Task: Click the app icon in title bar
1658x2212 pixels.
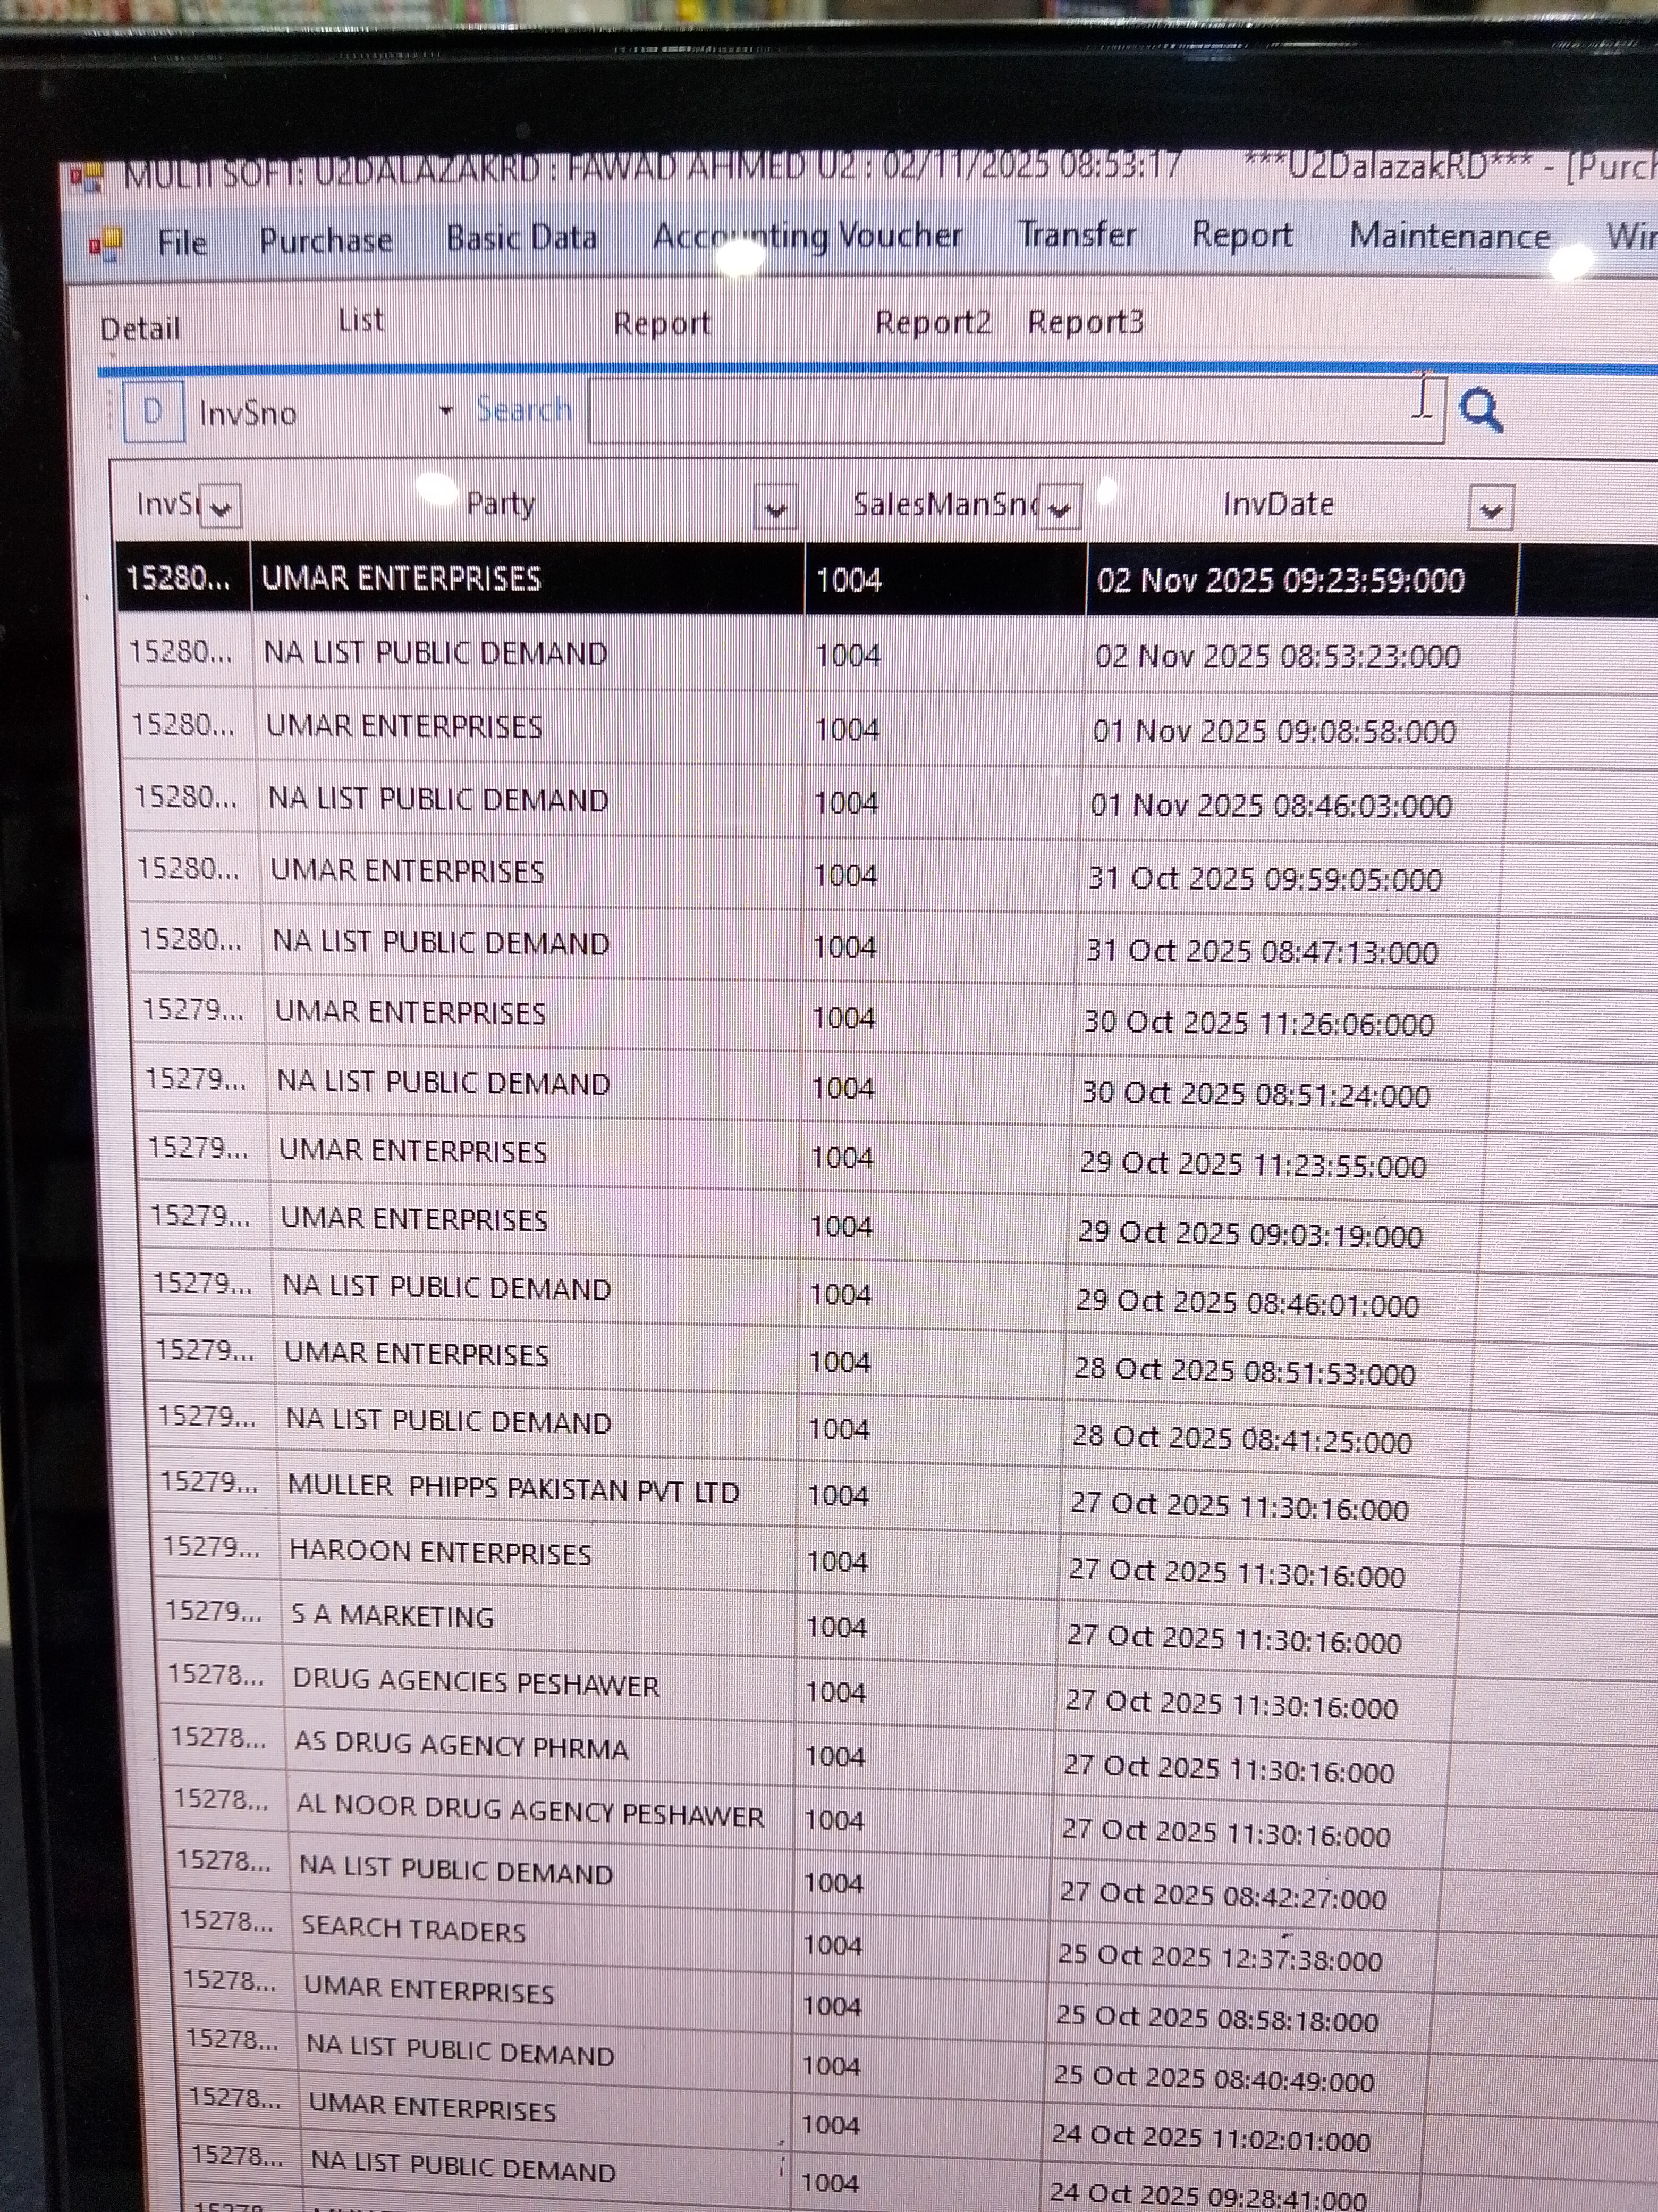Action: [x=87, y=178]
